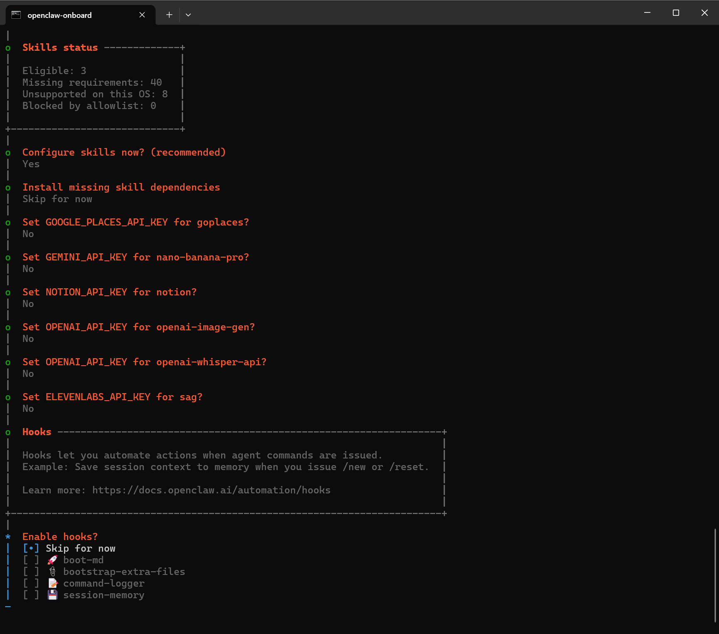Open the docs.openclaw.ai hooks documentation link

(211, 490)
